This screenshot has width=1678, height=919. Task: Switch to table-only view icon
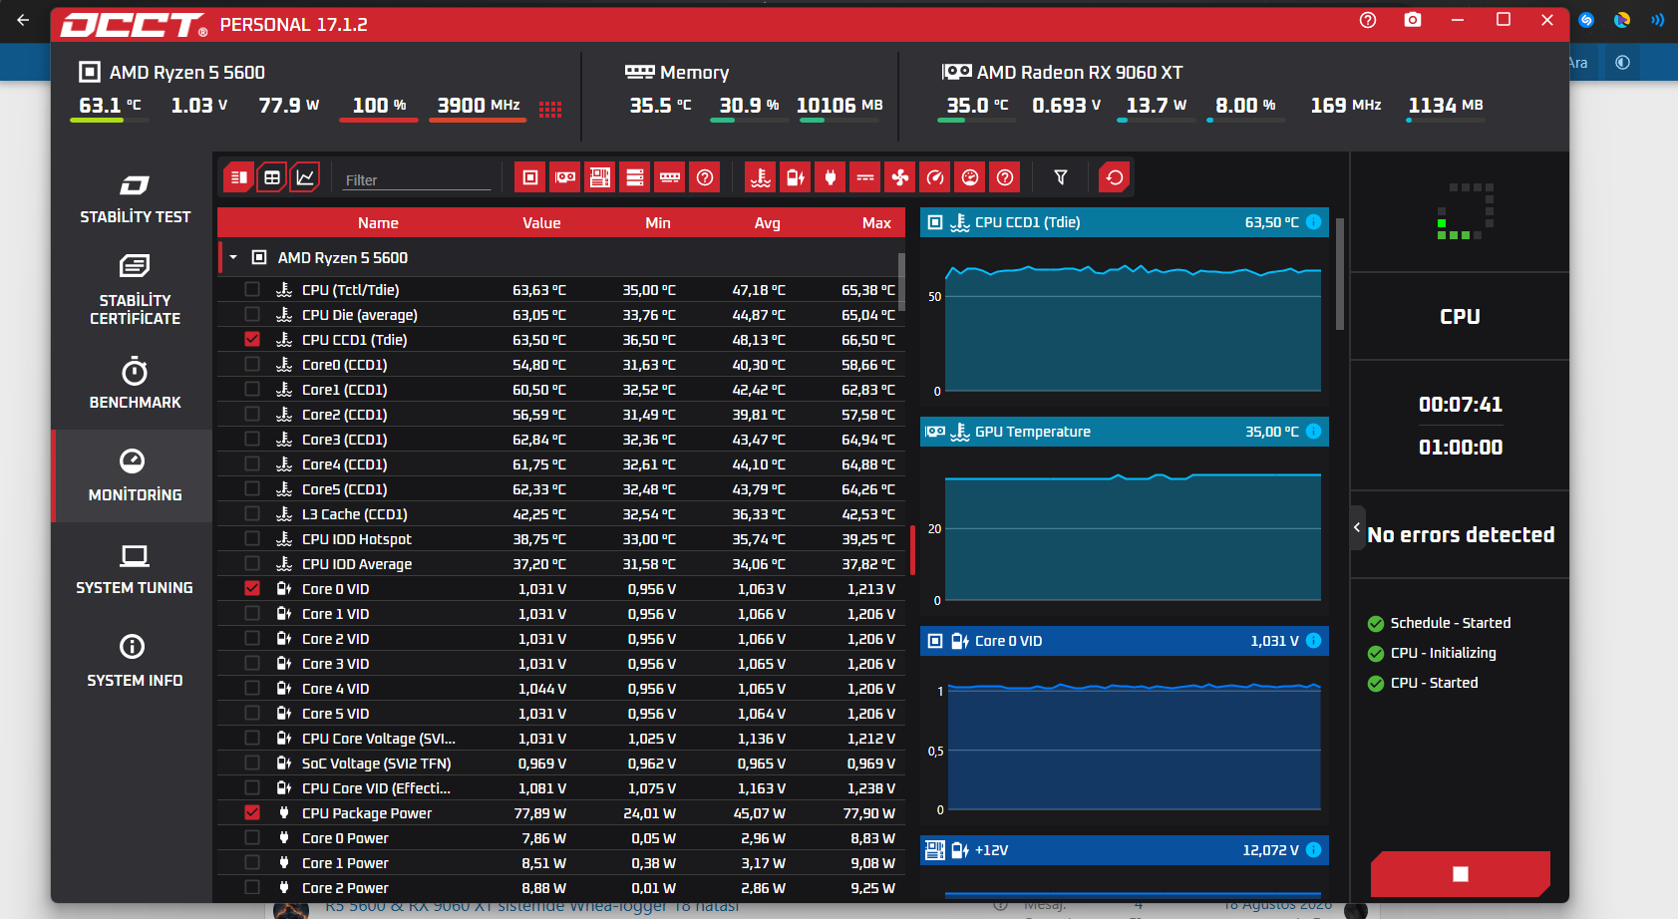pyautogui.click(x=271, y=177)
